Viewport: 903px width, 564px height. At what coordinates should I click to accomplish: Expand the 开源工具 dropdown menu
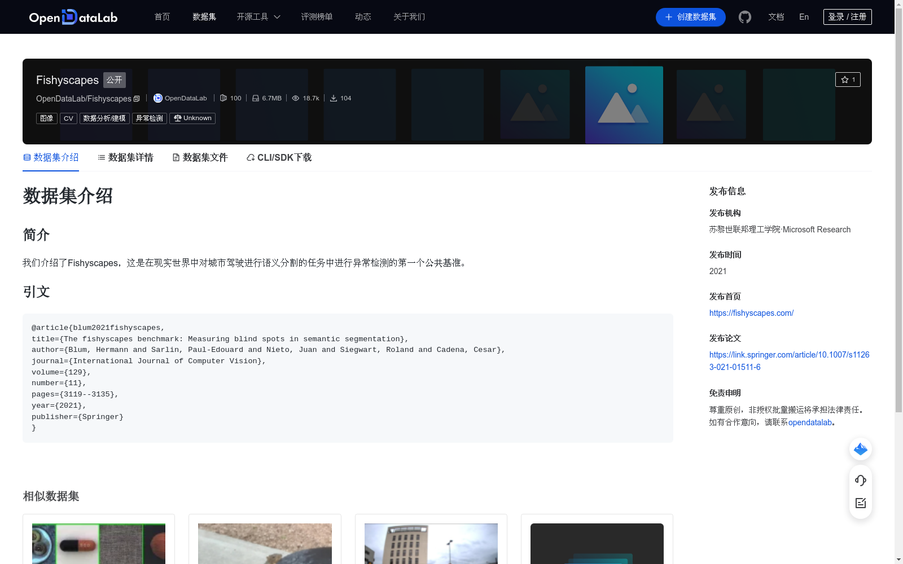[258, 17]
